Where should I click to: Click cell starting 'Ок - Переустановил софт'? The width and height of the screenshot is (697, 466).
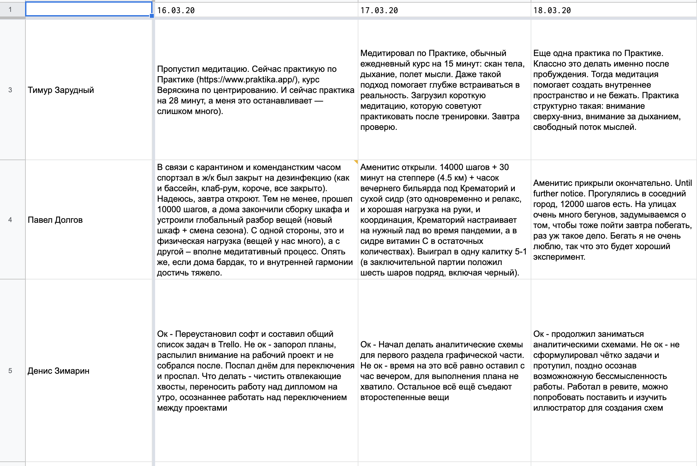256,370
